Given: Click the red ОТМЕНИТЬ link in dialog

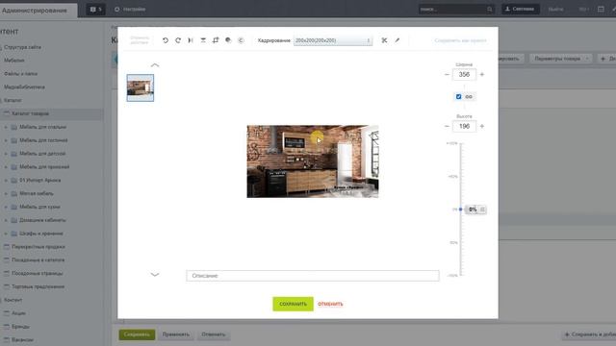Looking at the screenshot, I should click(x=330, y=304).
